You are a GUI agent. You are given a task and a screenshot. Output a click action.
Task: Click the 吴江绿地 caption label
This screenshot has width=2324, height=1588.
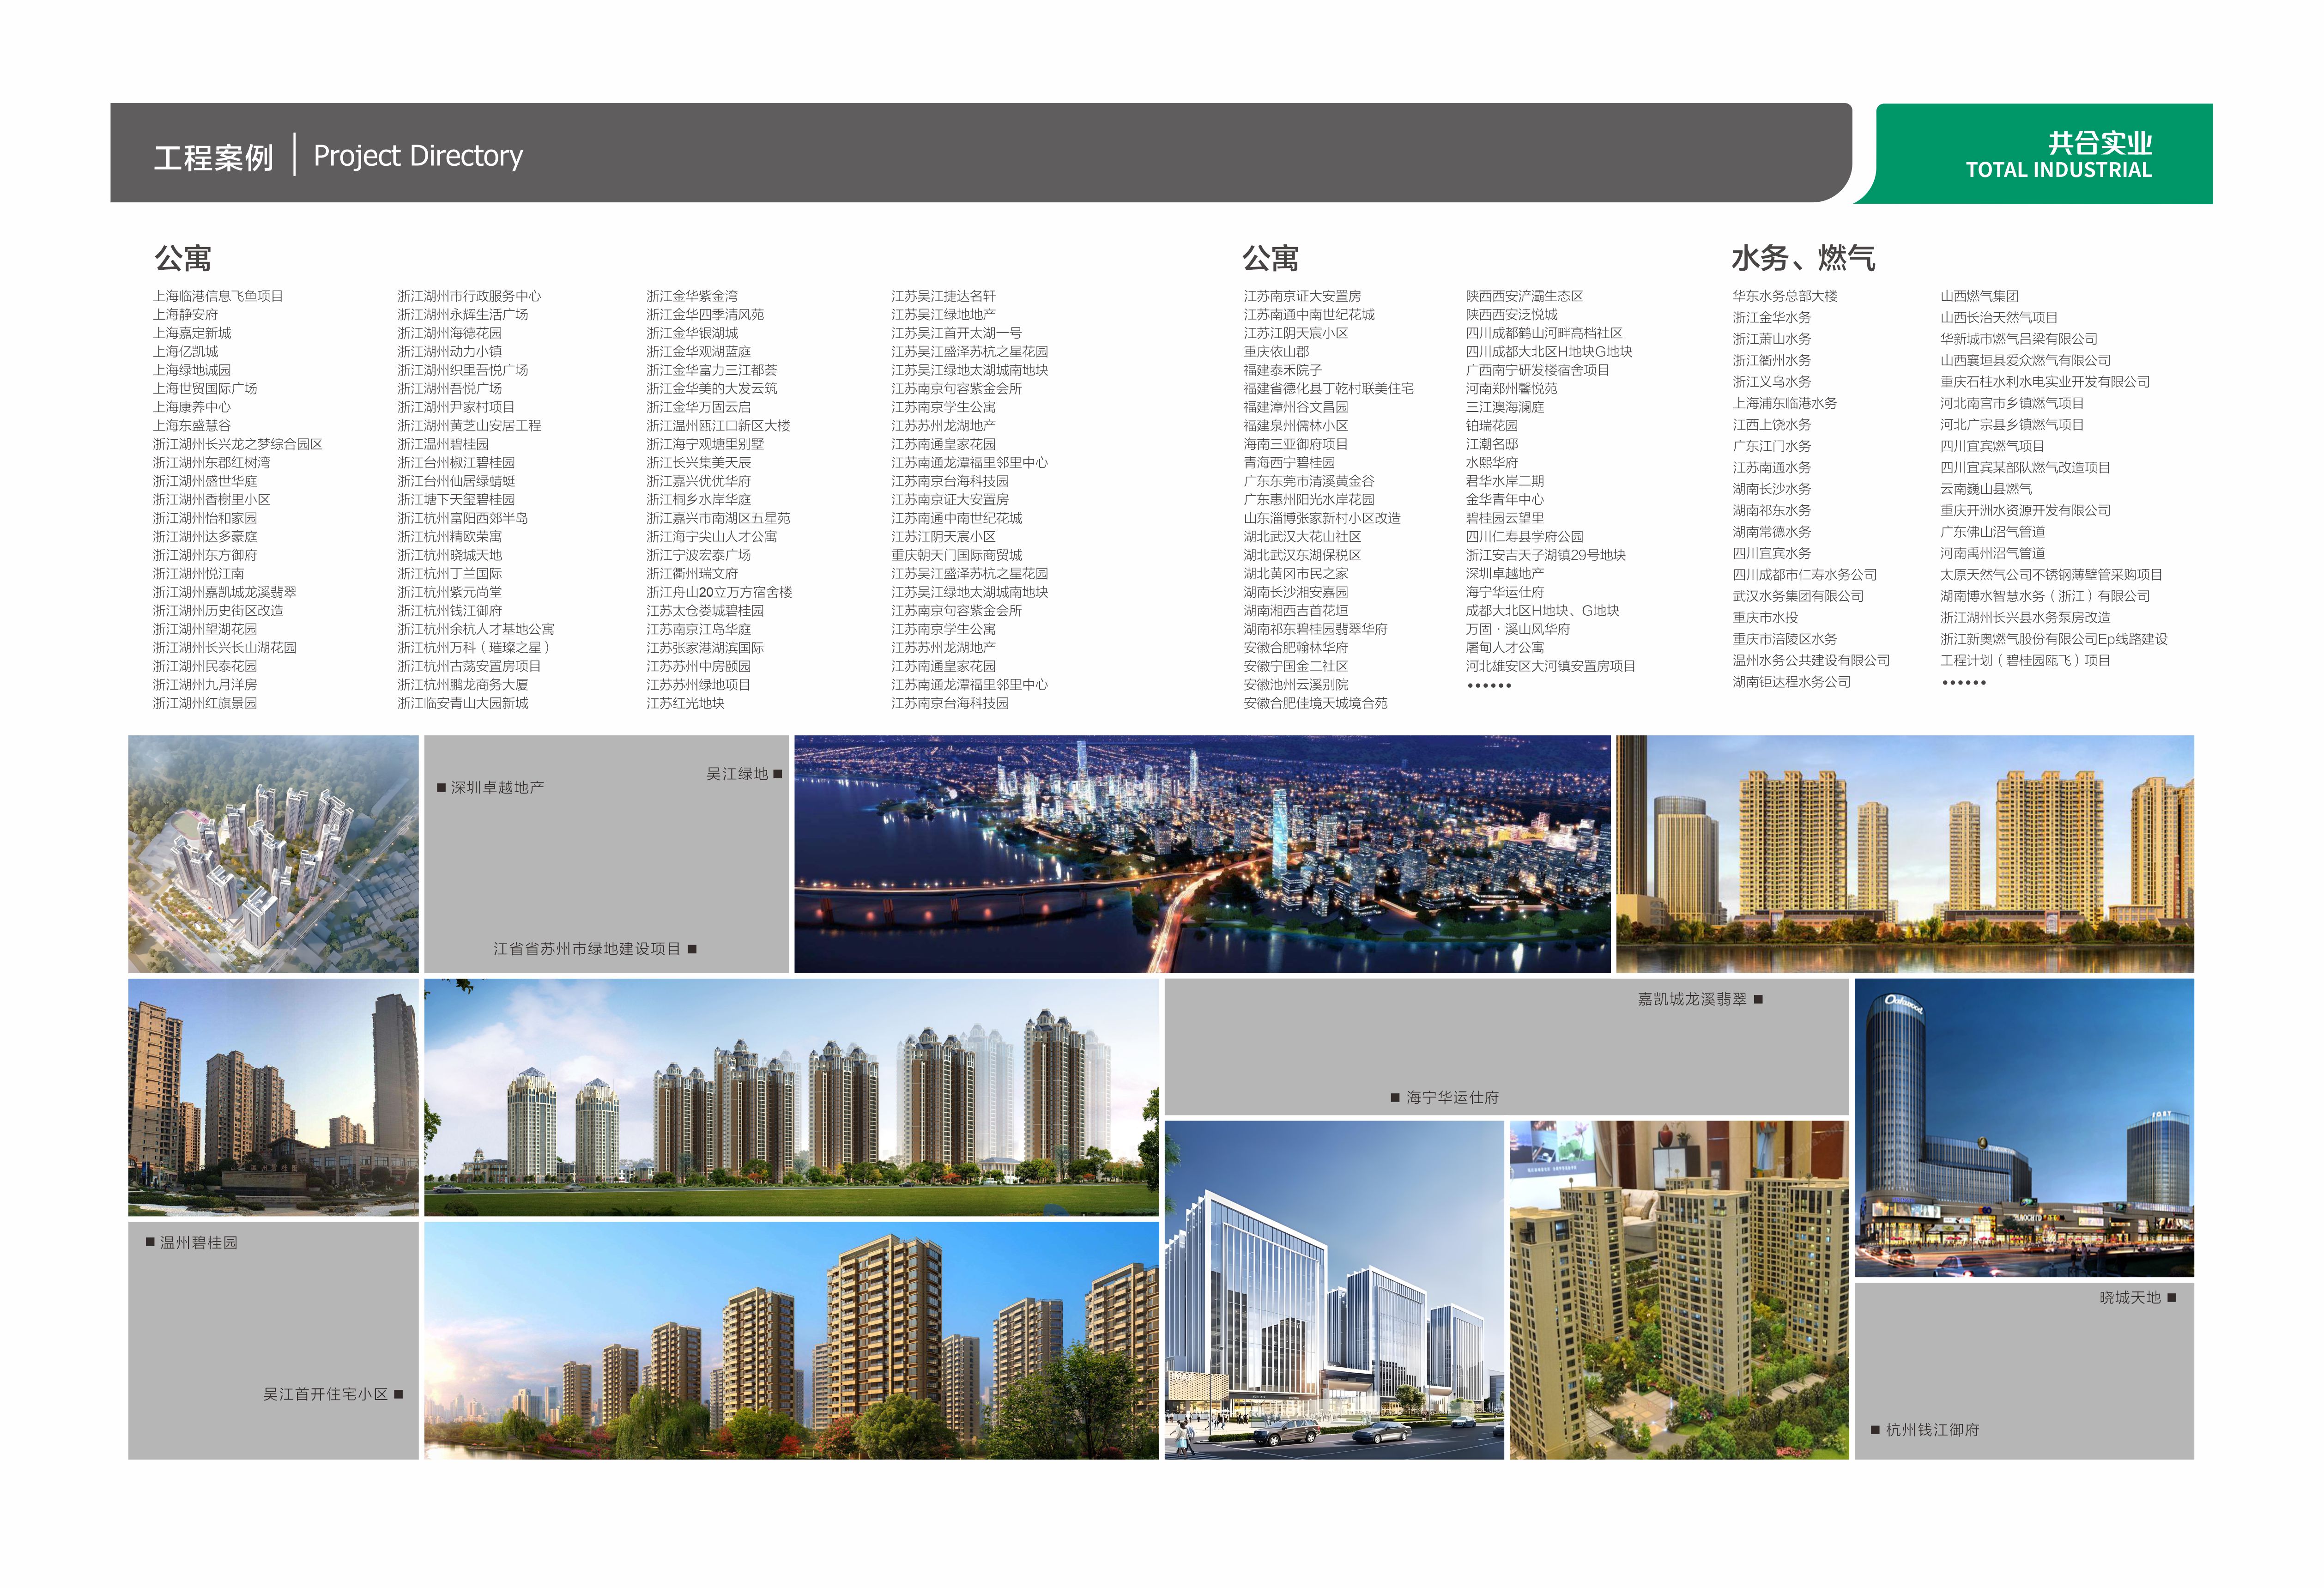[x=737, y=774]
